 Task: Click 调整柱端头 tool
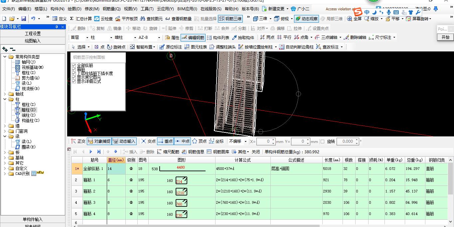coord(223,47)
